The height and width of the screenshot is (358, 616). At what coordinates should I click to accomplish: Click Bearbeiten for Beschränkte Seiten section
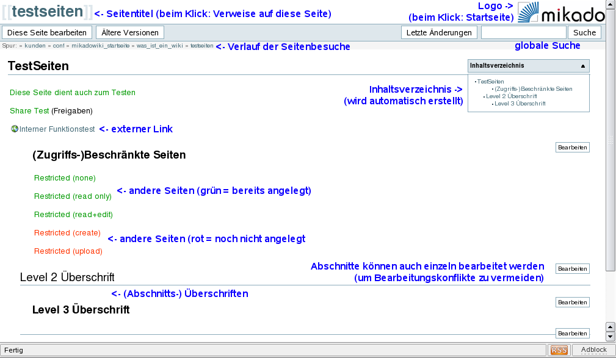point(573,147)
